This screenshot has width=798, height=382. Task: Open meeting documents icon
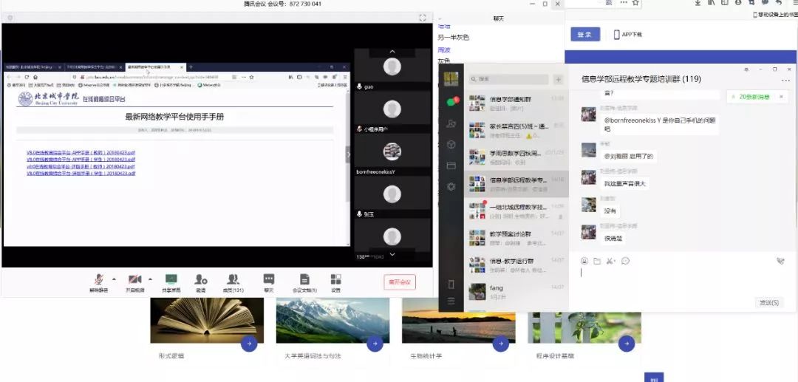pos(304,281)
